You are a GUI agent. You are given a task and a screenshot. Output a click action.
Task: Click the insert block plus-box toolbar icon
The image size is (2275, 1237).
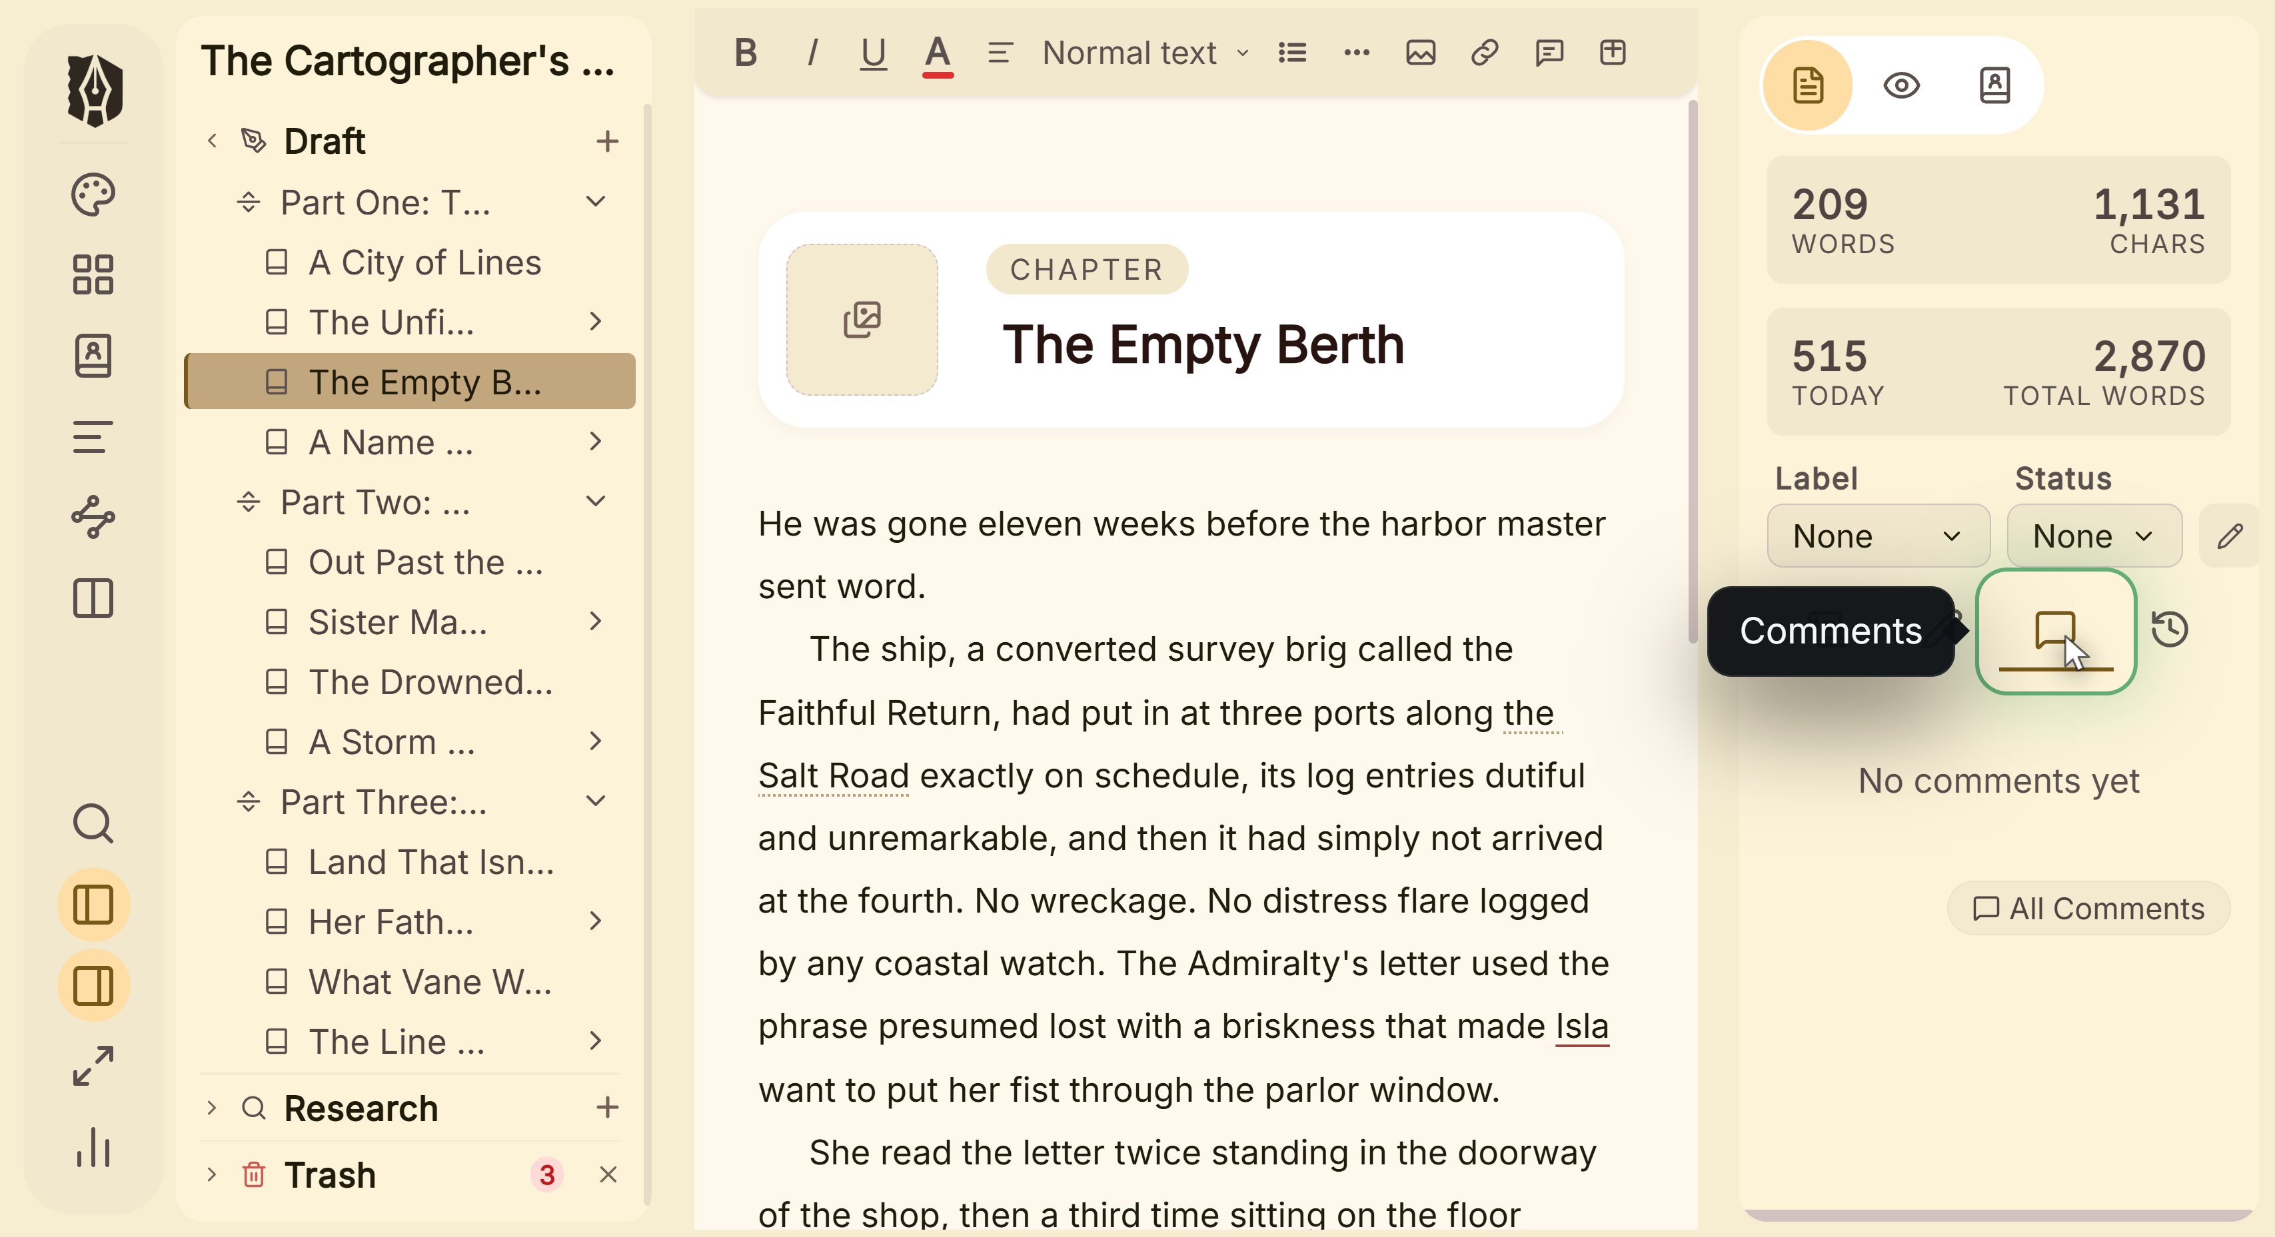(x=1613, y=53)
